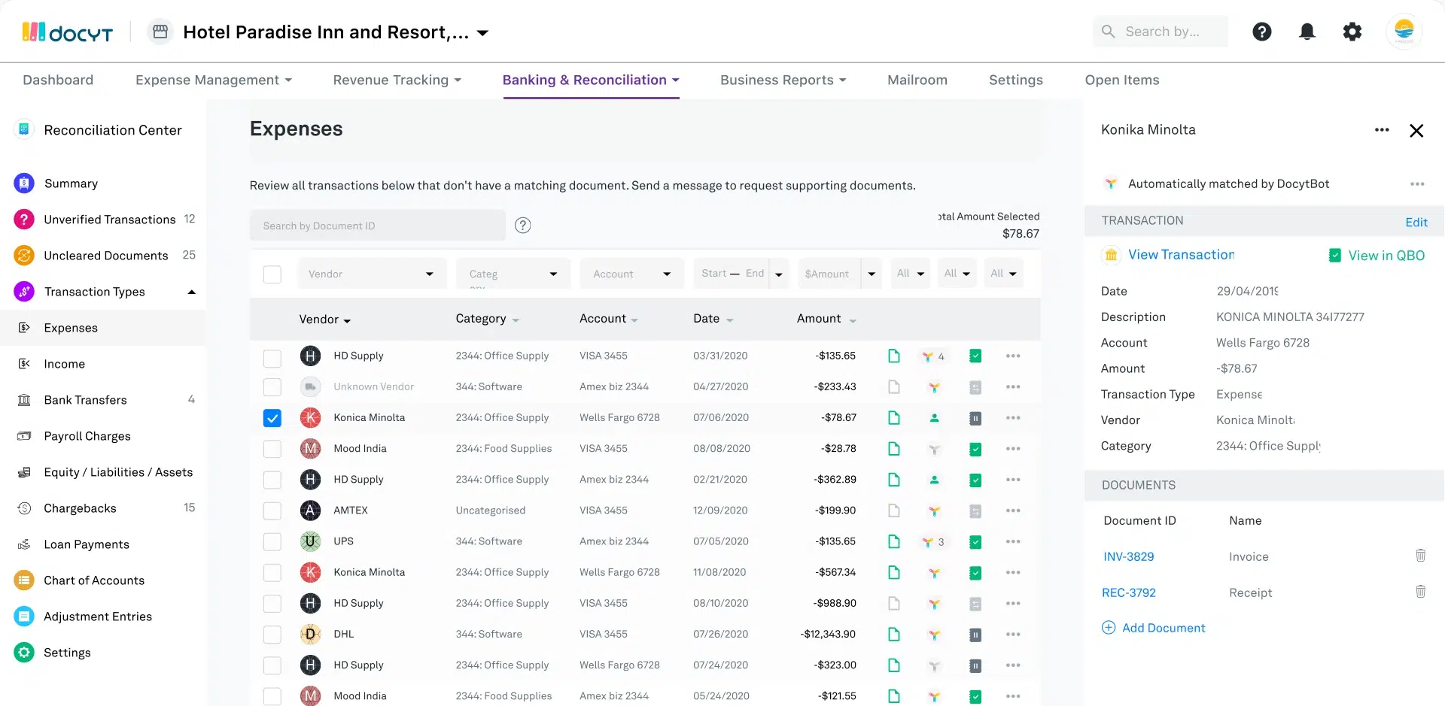Open Chart of Accounts in sidebar
The image size is (1445, 706).
pos(94,580)
